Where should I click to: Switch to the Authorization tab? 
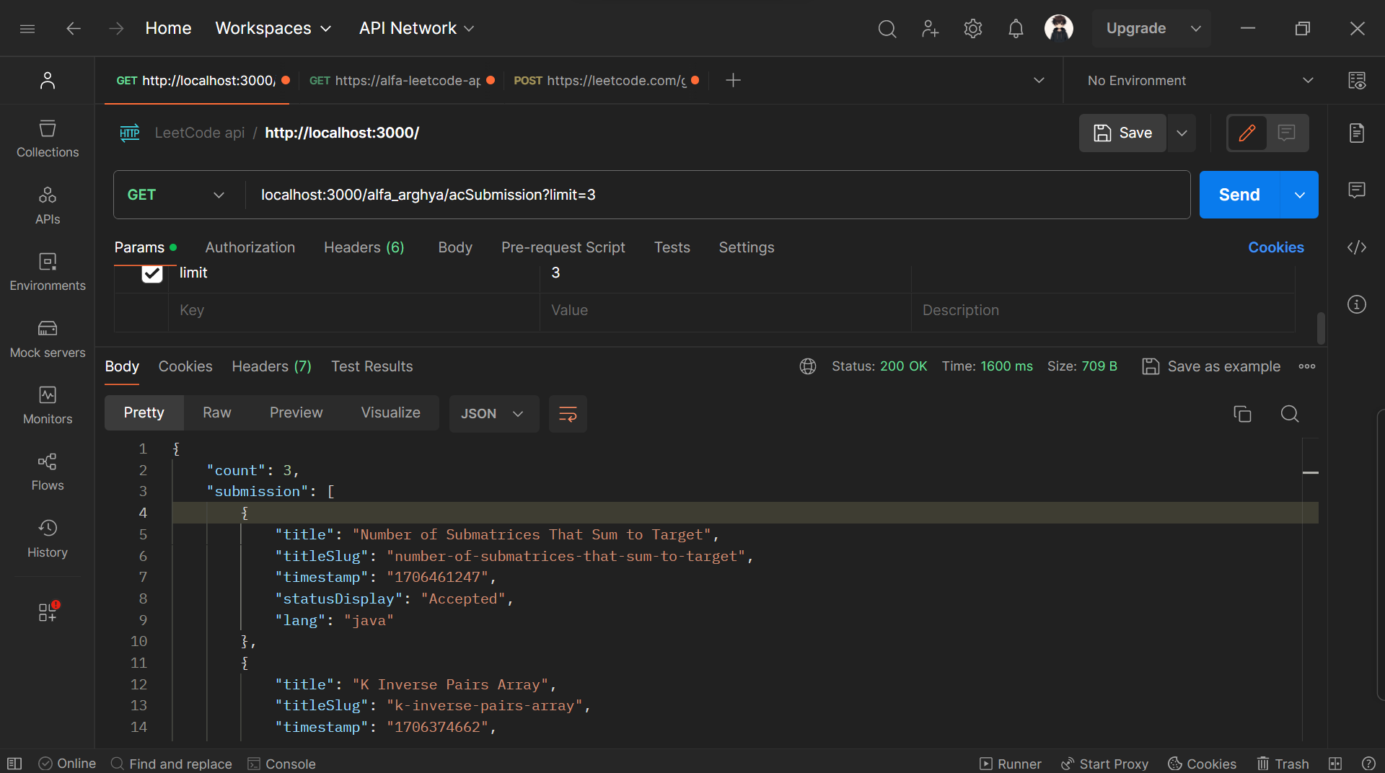(x=250, y=247)
